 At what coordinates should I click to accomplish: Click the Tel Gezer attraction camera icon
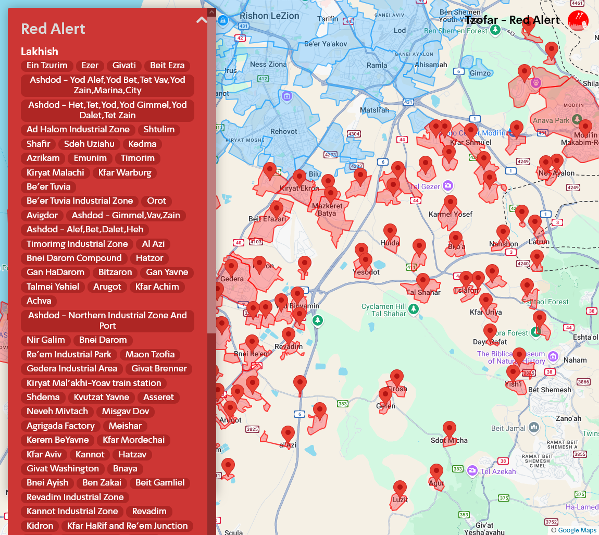448,186
